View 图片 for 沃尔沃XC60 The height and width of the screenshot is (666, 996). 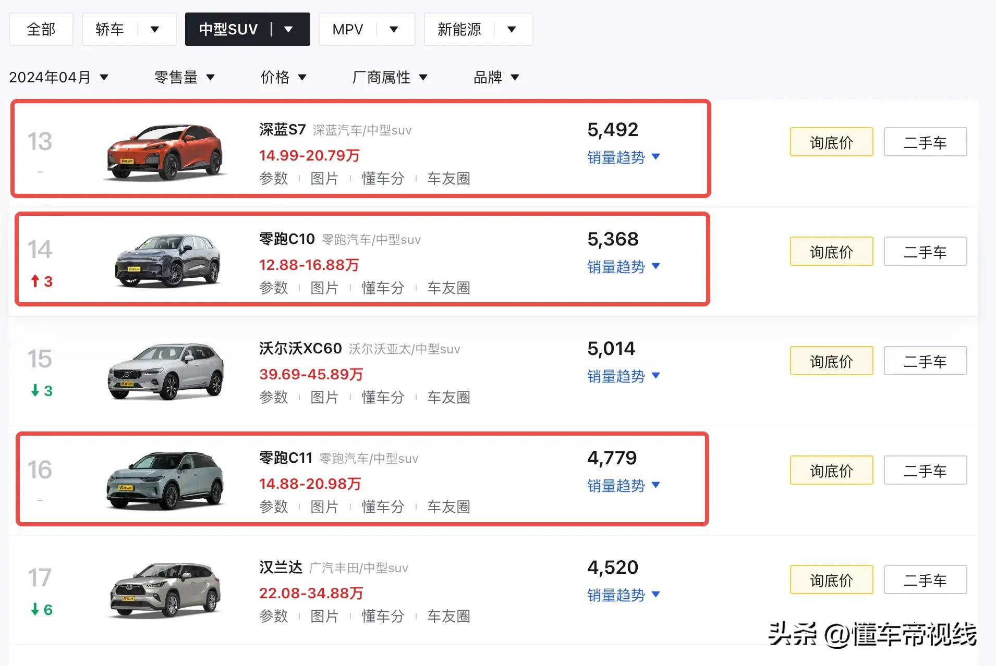pyautogui.click(x=324, y=397)
